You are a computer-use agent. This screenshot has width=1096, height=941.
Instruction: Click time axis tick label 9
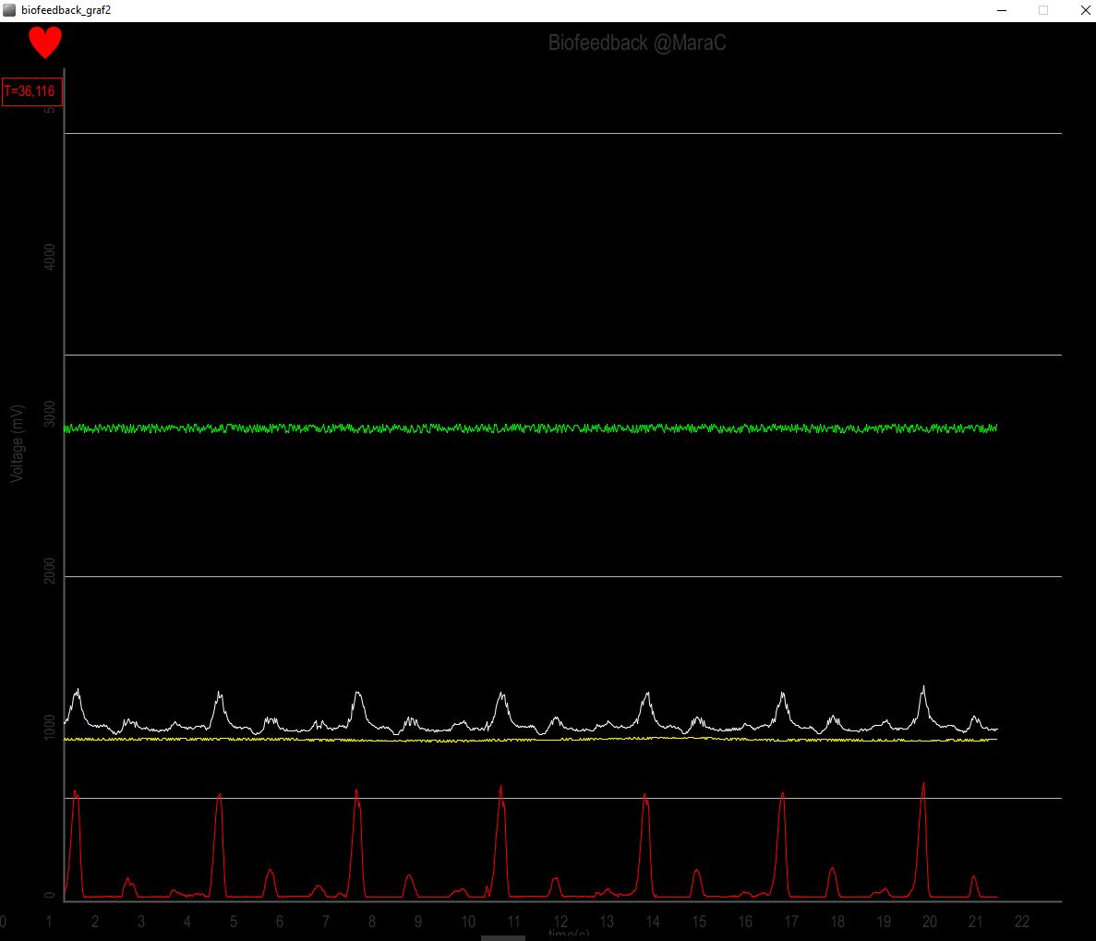[x=418, y=922]
